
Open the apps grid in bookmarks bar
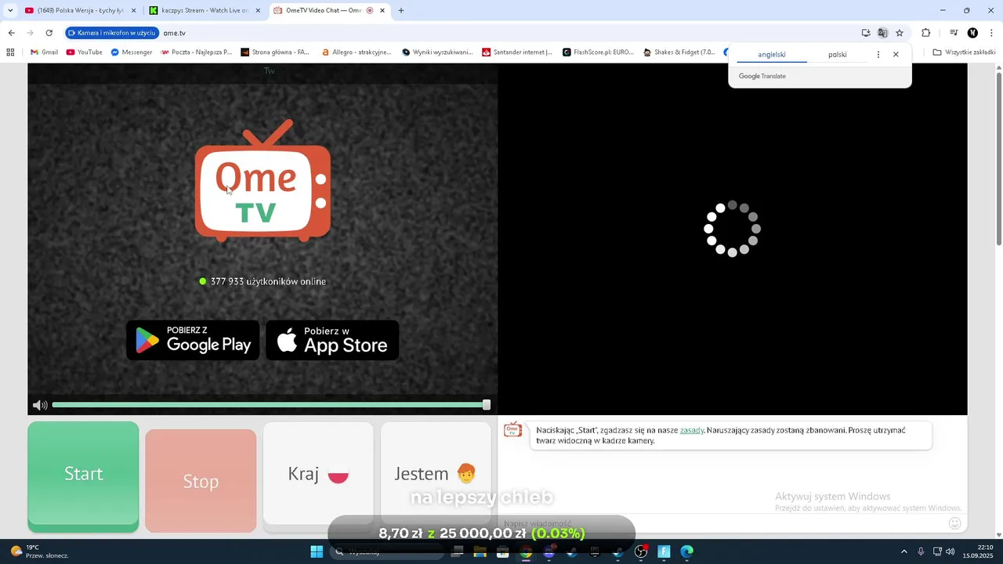point(10,52)
